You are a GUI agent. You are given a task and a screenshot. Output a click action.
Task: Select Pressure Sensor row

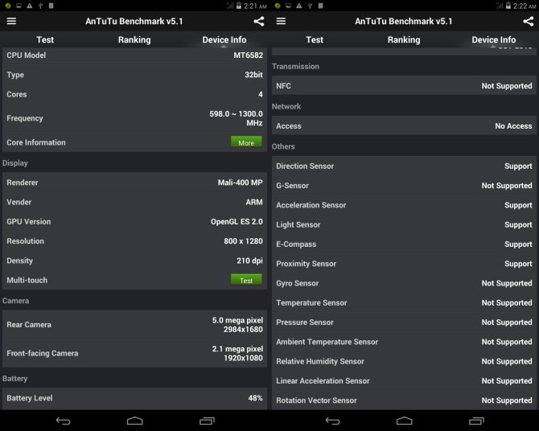404,322
